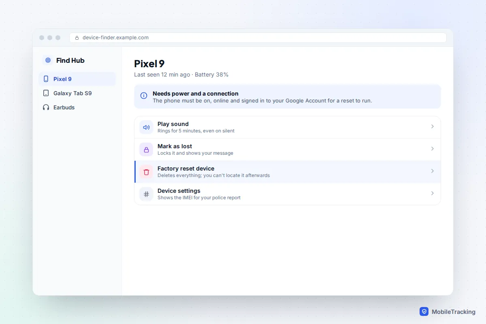Click 'Shows the IMEI for your police report'
The width and height of the screenshot is (486, 324).
(199, 198)
